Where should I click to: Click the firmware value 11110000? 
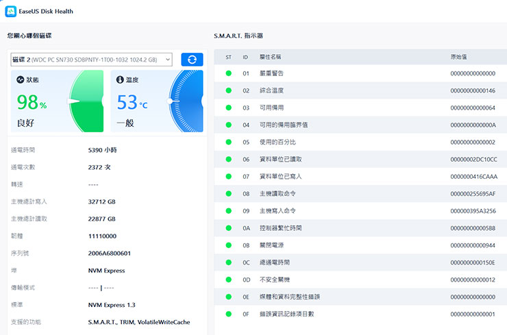click(x=102, y=236)
